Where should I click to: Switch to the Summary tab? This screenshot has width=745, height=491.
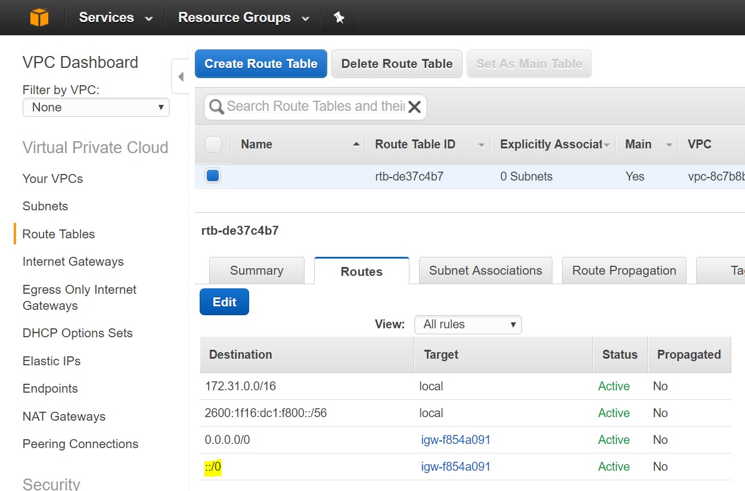coord(256,271)
